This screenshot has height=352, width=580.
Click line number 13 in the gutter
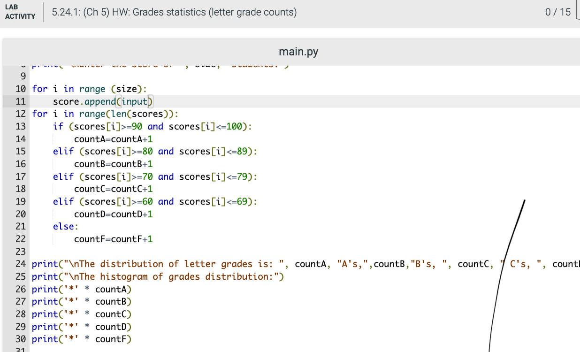pyautogui.click(x=21, y=126)
